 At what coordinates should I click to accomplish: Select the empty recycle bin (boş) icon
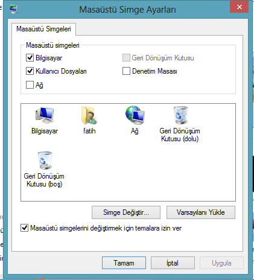(x=45, y=161)
